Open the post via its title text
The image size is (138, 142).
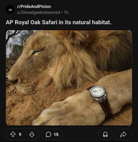(x=58, y=22)
